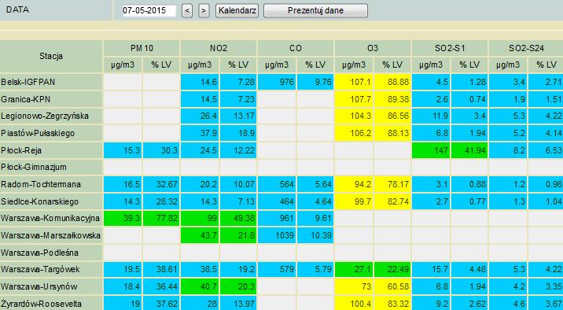
Task: Select the Siedlce-Konarskiego station label
Action: tap(51, 201)
